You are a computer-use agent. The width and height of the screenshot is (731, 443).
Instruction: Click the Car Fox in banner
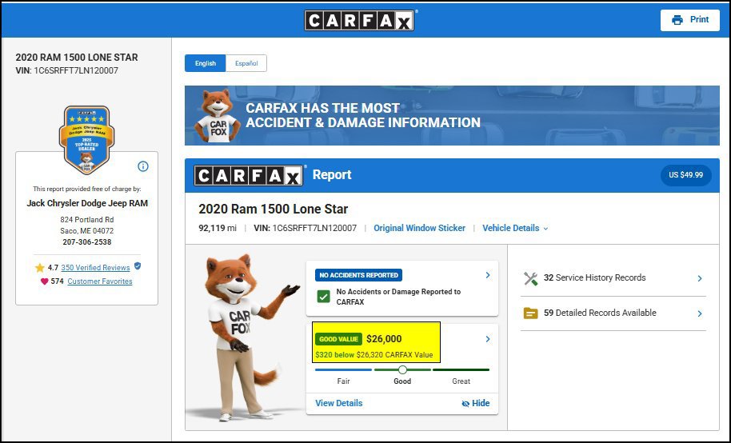click(x=217, y=116)
